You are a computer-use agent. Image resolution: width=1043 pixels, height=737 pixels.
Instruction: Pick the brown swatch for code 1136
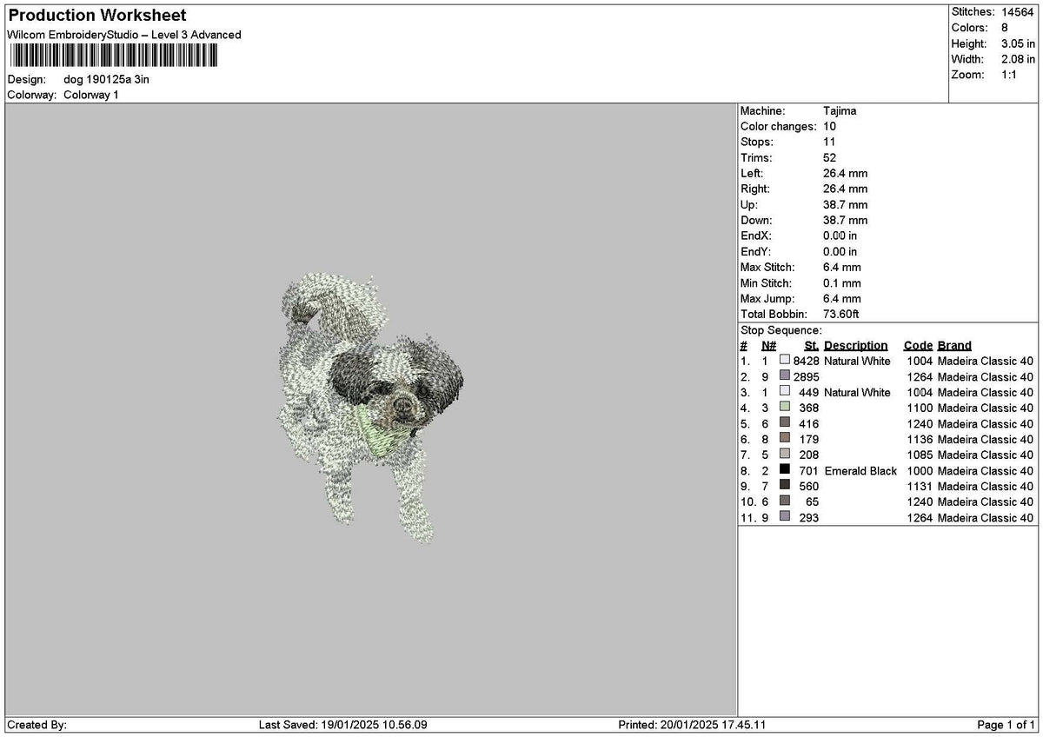(785, 439)
